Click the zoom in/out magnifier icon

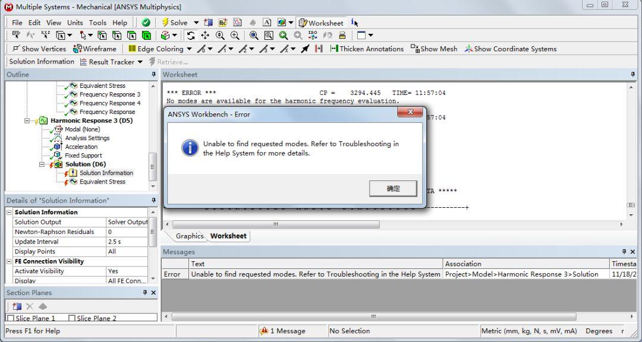click(220, 36)
